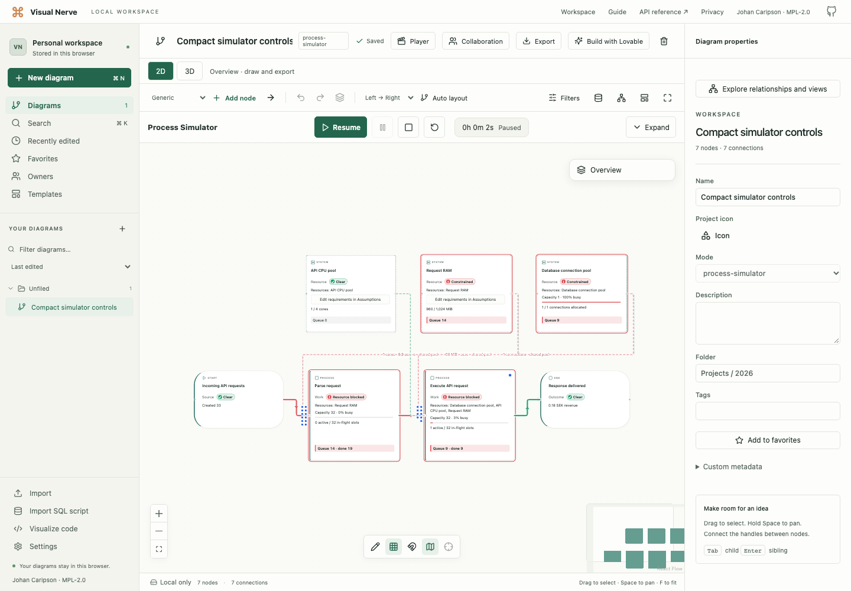
Task: Click the Player button
Action: point(413,41)
